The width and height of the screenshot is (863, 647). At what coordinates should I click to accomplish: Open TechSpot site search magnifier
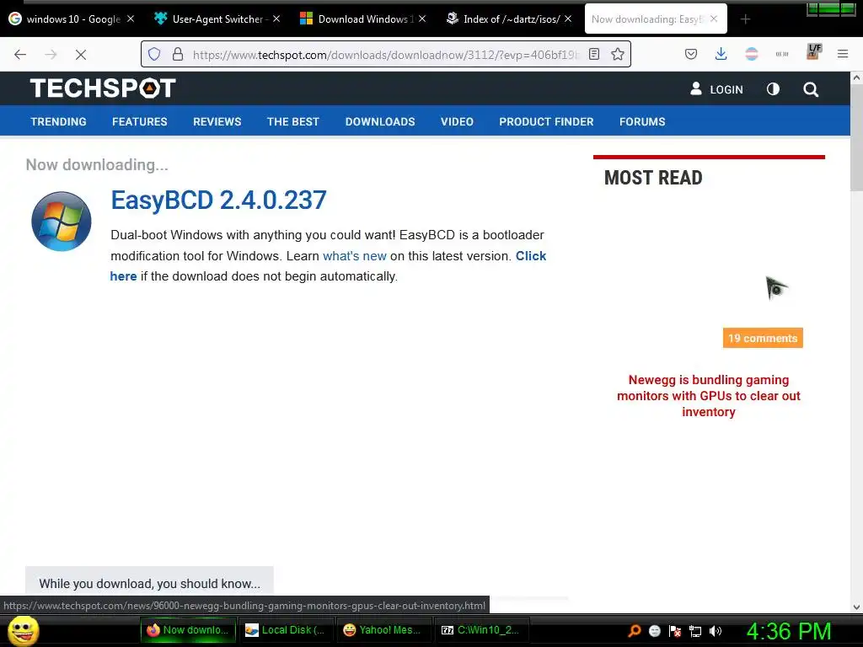click(811, 89)
